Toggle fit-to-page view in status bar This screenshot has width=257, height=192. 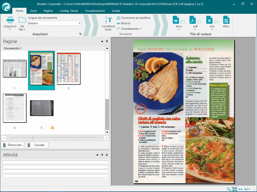[234, 189]
